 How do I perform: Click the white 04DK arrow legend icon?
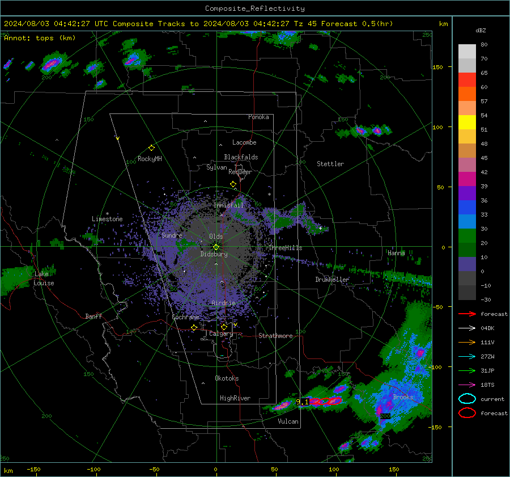coord(467,328)
